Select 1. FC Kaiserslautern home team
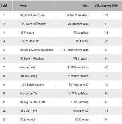Screen dimensions: 122x124 pyautogui.click(x=32, y=85)
